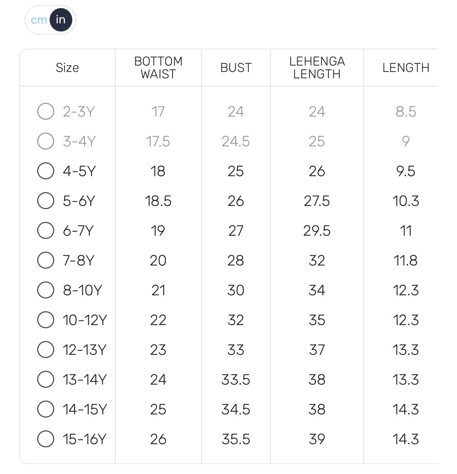Choose size 12-13Y
Image resolution: width=457 pixels, height=474 pixels.
click(46, 350)
